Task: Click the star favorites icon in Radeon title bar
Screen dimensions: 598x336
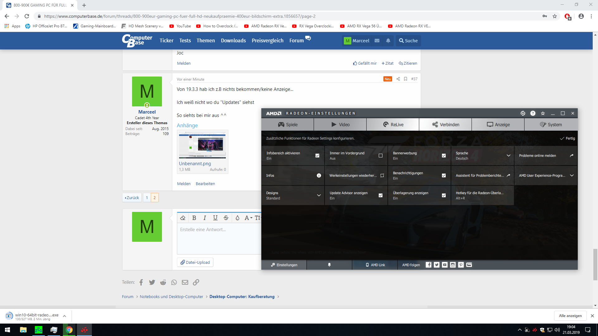Action: click(543, 113)
